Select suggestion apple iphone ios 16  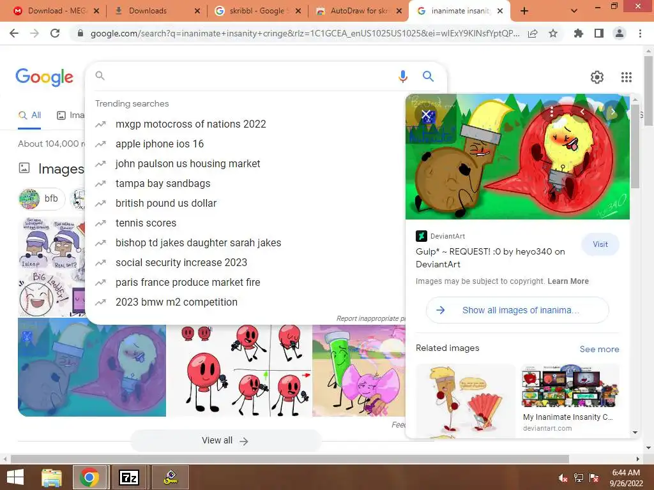click(x=159, y=144)
